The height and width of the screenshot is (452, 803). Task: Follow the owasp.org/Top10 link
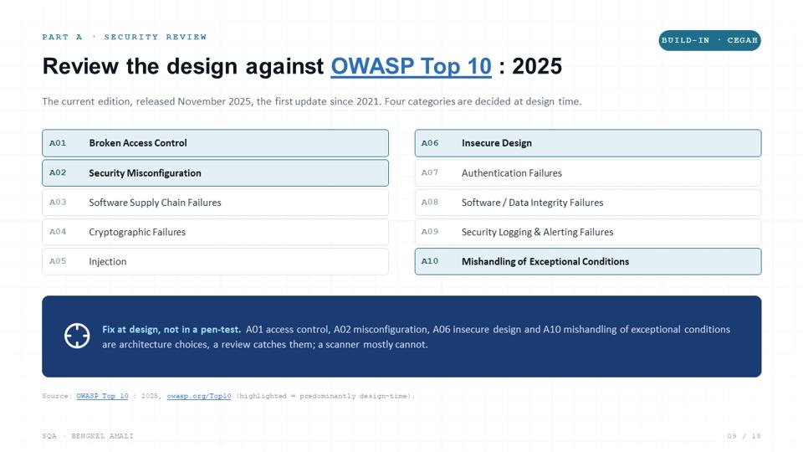199,396
